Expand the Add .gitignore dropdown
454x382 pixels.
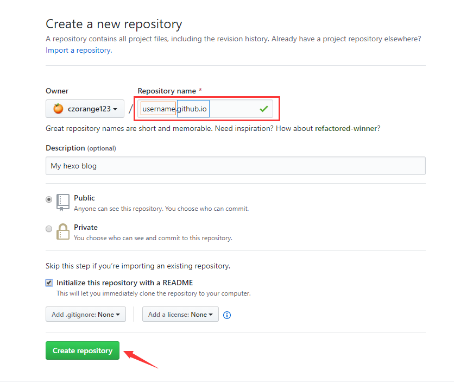[x=86, y=315]
